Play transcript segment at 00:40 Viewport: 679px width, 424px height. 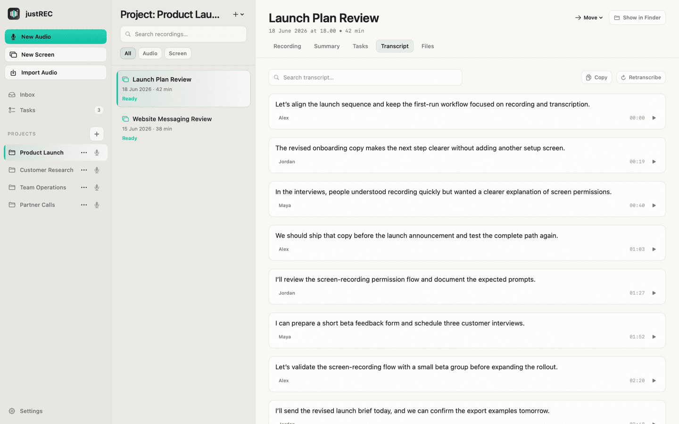pos(654,205)
